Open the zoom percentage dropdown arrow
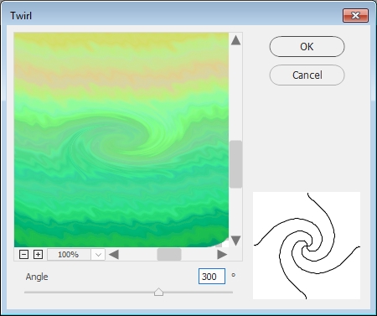Image resolution: width=377 pixels, height=316 pixels. click(98, 255)
